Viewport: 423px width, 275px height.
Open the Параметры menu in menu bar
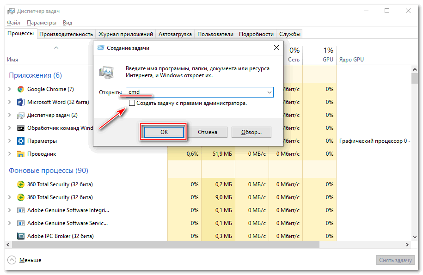pyautogui.click(x=42, y=23)
